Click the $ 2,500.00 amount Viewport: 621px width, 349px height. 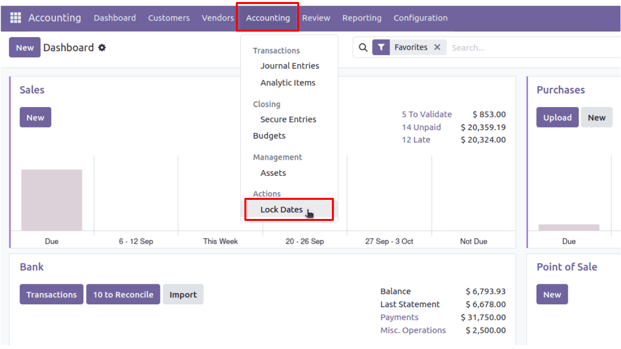tap(486, 330)
